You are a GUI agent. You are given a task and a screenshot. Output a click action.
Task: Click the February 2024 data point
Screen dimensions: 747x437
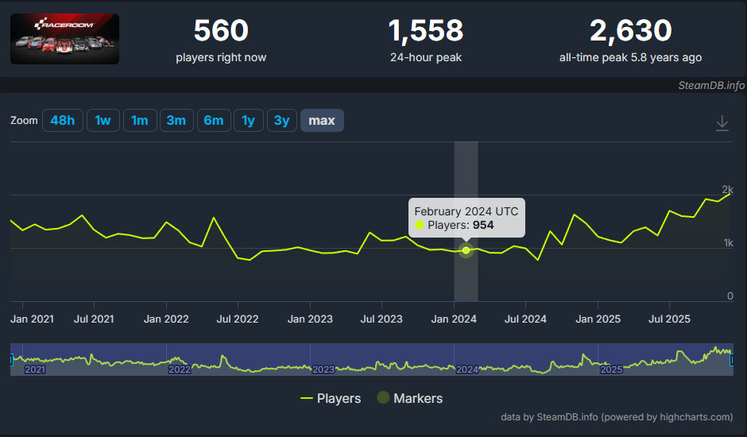(466, 250)
